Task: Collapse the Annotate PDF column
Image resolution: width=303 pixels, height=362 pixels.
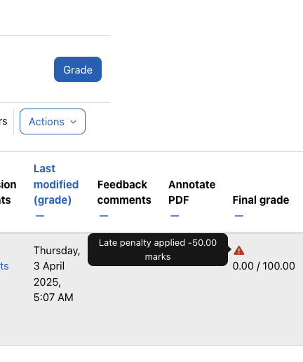Action: pyautogui.click(x=175, y=216)
